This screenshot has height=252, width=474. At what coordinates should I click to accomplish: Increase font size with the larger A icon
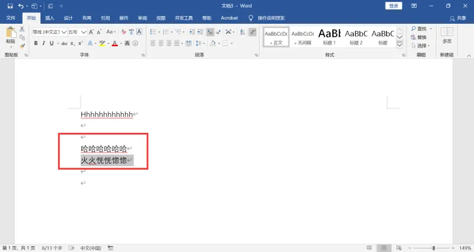91,32
